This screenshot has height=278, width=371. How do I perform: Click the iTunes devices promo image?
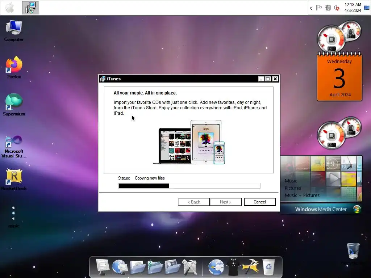[x=189, y=143]
